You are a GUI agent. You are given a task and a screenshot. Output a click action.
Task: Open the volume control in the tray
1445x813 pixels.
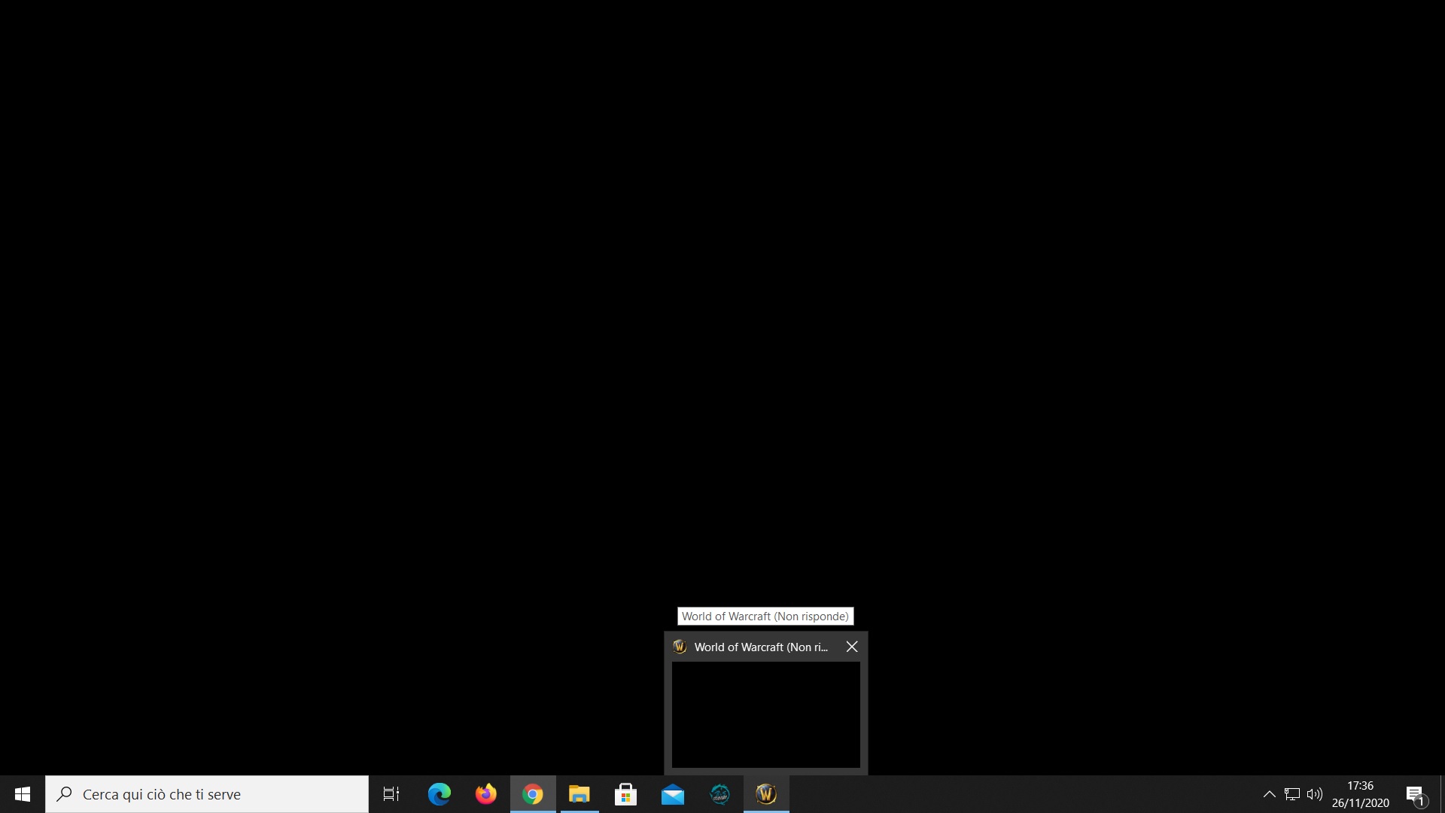coord(1315,794)
